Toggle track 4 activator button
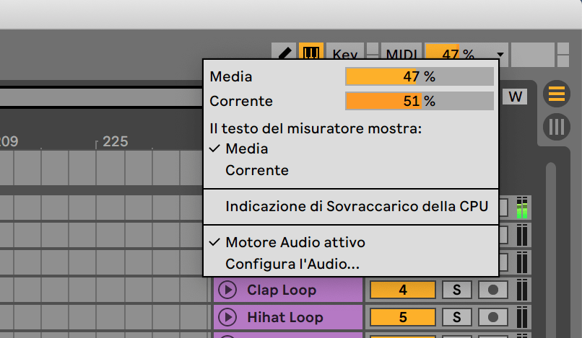Image resolution: width=582 pixels, height=338 pixels. pos(402,290)
